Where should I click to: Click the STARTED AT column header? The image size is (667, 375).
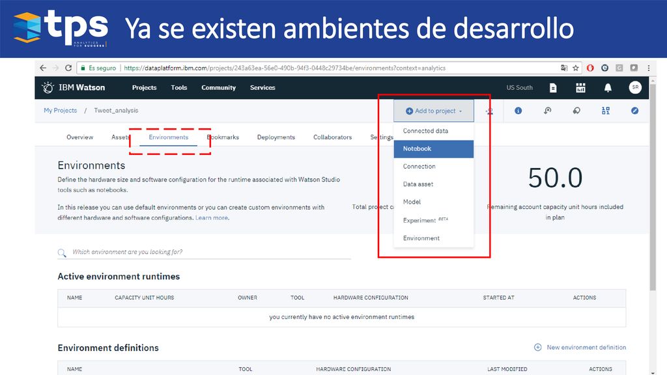(x=498, y=298)
